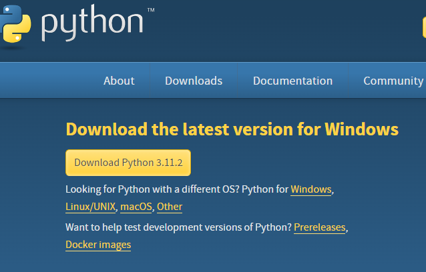Screen dimensions: 426x272
Task: Click the word "Windows" in the yellow heading
Action: [x=361, y=129]
